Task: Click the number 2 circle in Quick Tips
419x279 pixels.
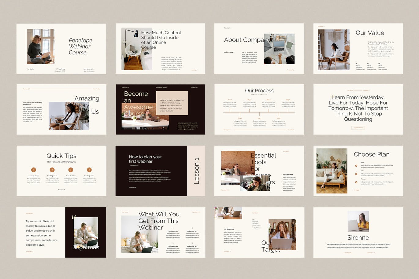Action: coord(52,170)
